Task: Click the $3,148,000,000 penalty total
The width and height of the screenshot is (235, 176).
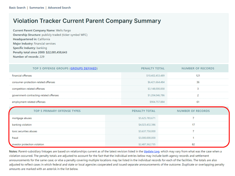Action: 156,89
